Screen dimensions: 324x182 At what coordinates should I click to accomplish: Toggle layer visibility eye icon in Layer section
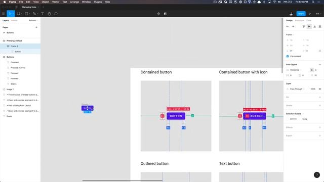pos(320,89)
